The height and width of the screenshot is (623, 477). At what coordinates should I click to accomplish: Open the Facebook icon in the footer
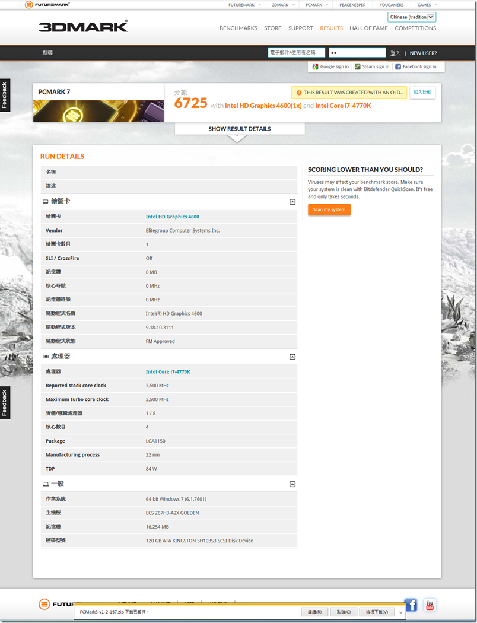pos(411,605)
